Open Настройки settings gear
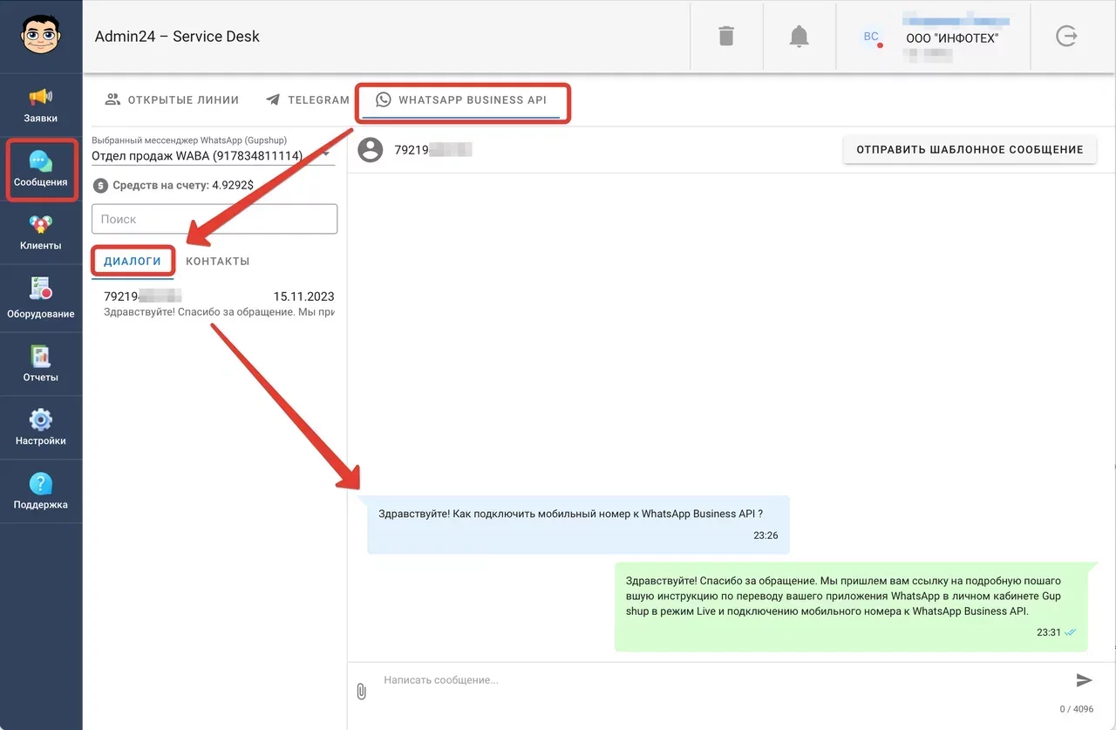The height and width of the screenshot is (730, 1116). coord(41,427)
